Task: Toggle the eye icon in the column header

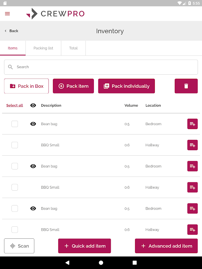Action: click(x=33, y=106)
